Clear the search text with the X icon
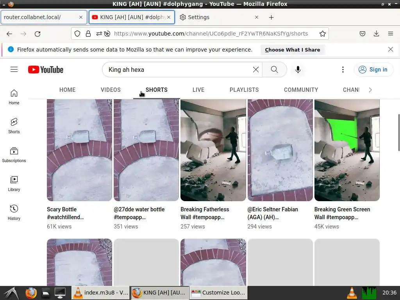This screenshot has height=300, width=400. 255,70
